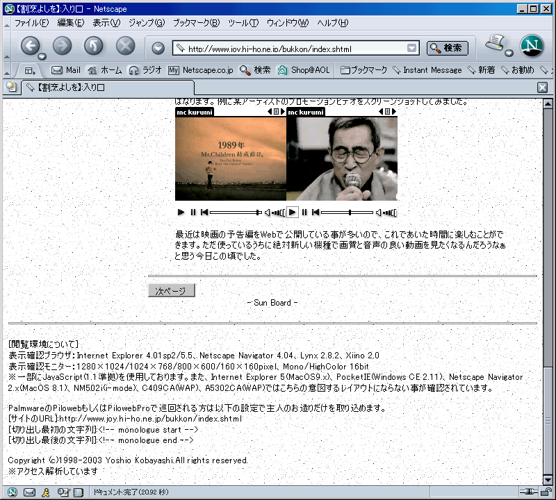This screenshot has height=500, width=556.
Task: Go back with the Back arrow button
Action: tap(30, 46)
